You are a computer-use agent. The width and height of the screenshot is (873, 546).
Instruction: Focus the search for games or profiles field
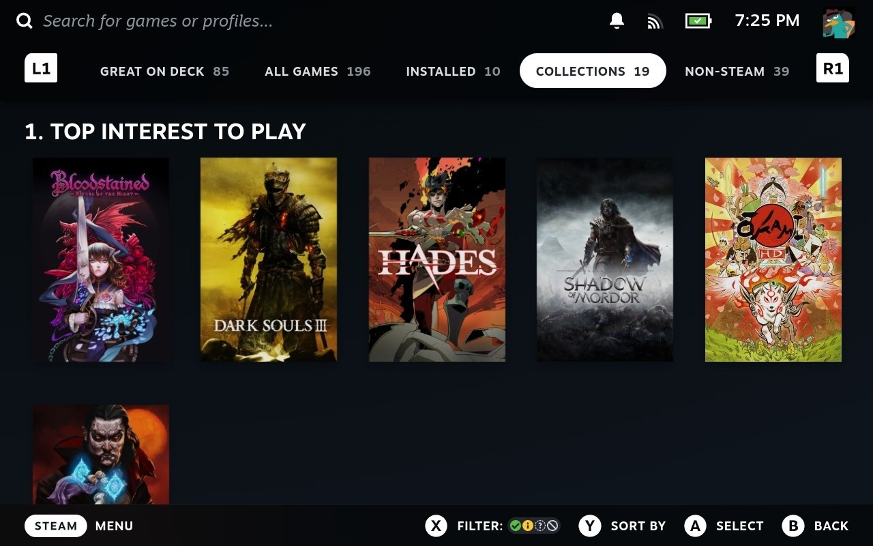coord(158,21)
